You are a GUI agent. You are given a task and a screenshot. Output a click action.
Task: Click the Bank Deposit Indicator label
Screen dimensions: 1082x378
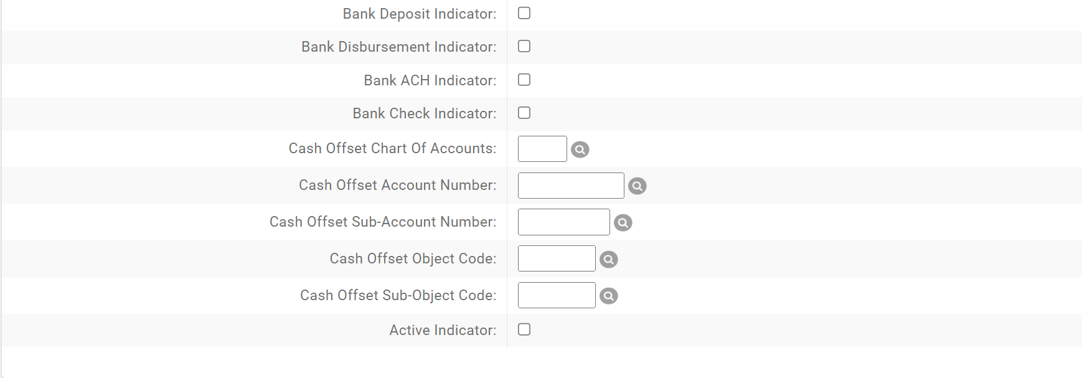coord(418,13)
